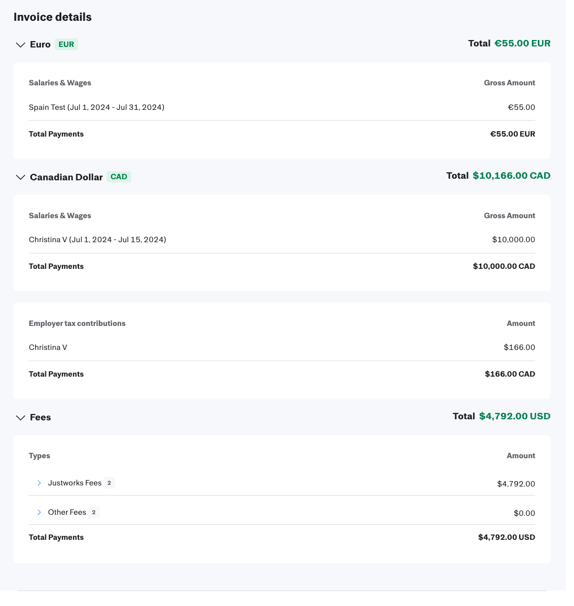Open Christina V employer tax contribution details
Viewport: 574px width, 606px height.
click(48, 347)
